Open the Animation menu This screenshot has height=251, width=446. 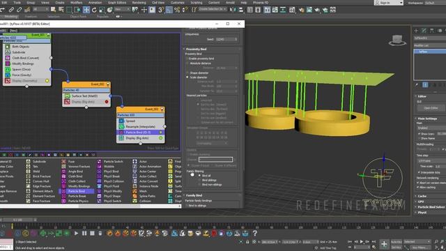coord(95,3)
